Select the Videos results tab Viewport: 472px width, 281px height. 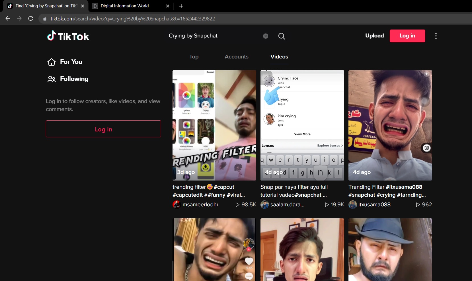pyautogui.click(x=279, y=57)
